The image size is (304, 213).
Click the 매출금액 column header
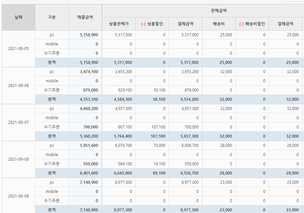tap(85, 17)
